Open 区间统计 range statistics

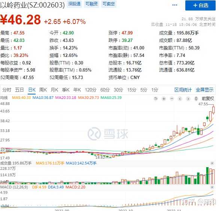[183, 90]
